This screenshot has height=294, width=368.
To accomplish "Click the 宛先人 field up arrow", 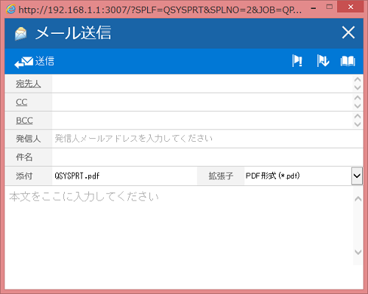I will click(x=358, y=79).
